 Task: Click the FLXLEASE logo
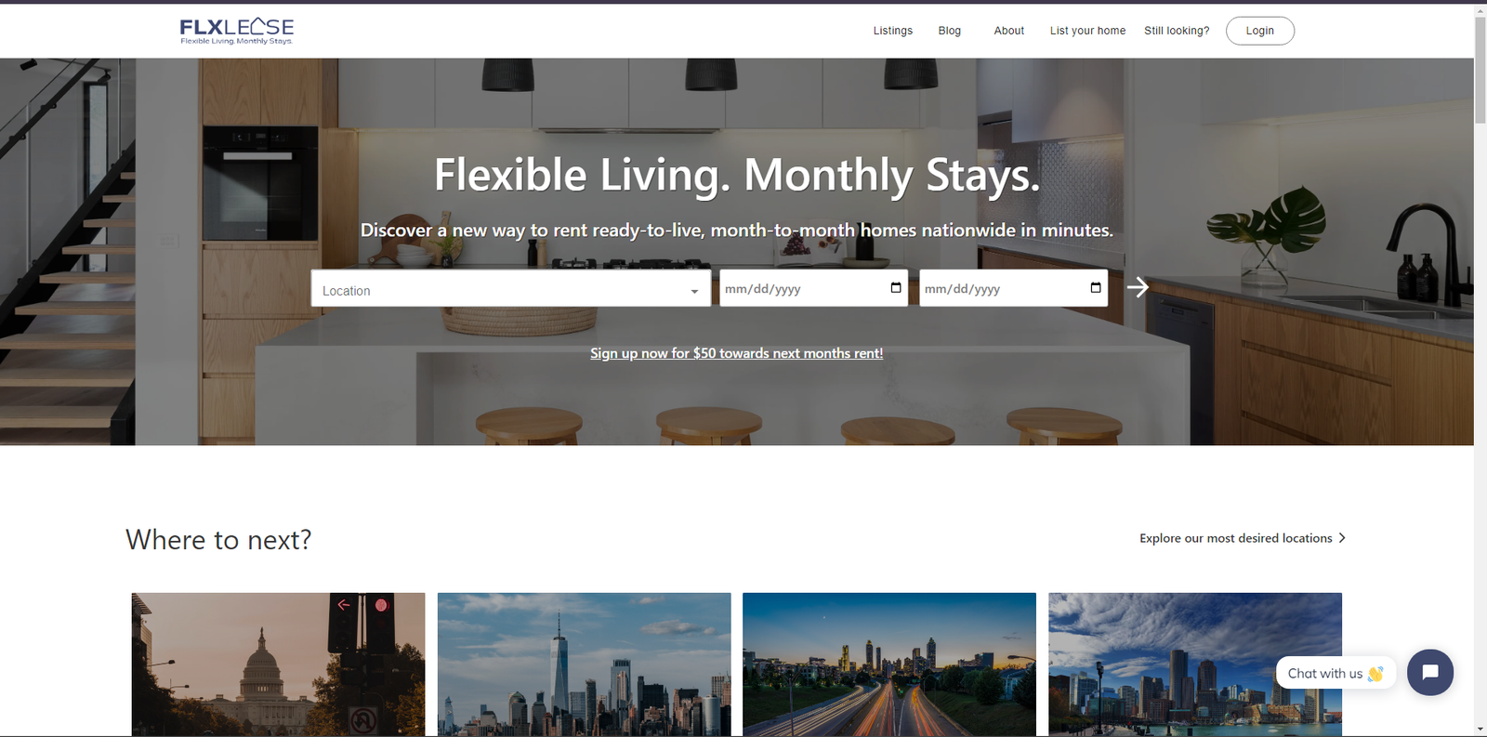click(x=237, y=31)
